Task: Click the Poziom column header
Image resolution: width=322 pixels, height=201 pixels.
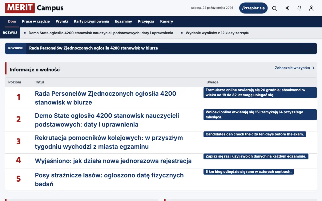Action: 15,82
